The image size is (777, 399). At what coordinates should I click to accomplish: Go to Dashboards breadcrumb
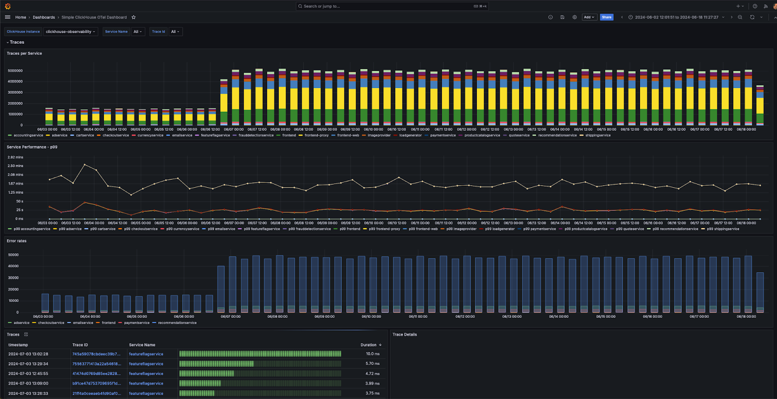tap(44, 17)
